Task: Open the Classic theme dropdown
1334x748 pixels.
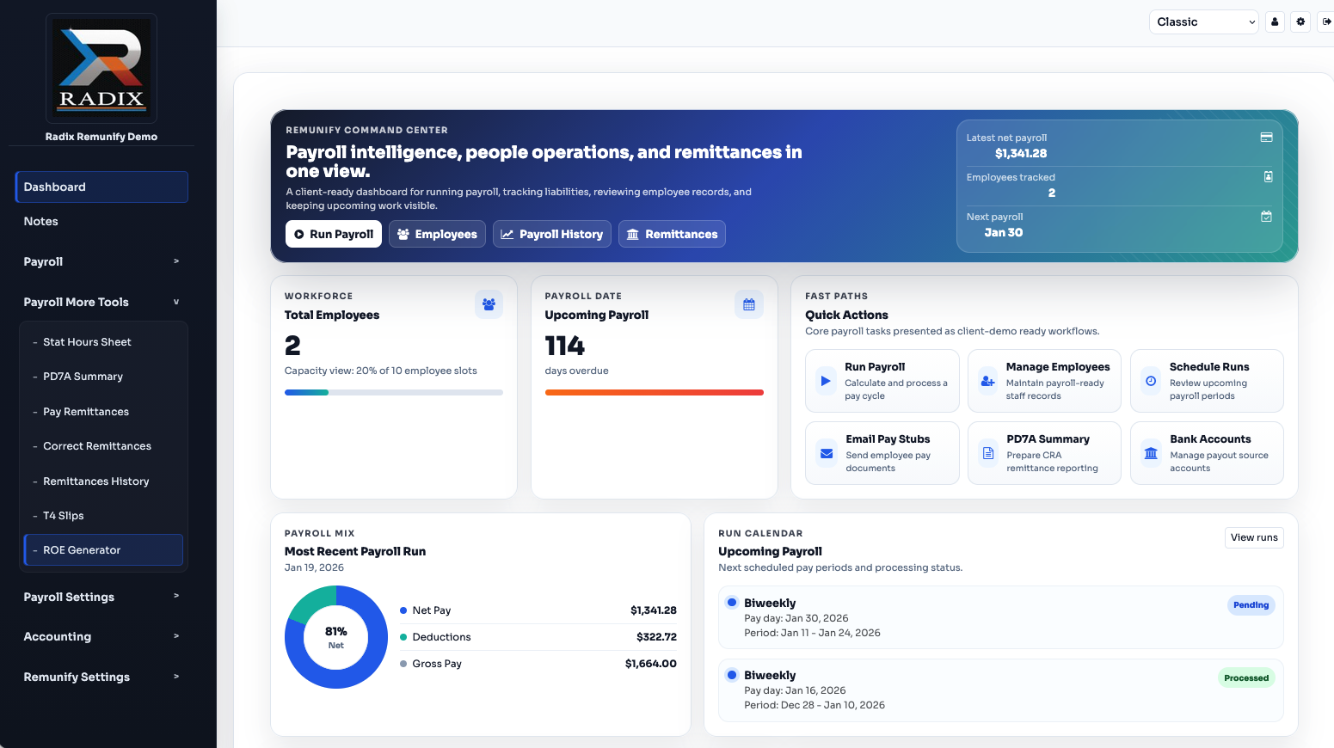Action: point(1204,21)
